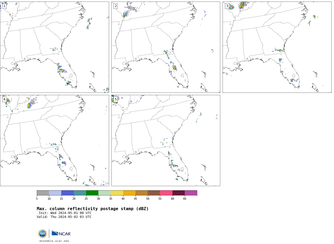This screenshot has width=334, height=244.
Task: Click the blue 15-20 dBZ swatch
Action: (68, 193)
